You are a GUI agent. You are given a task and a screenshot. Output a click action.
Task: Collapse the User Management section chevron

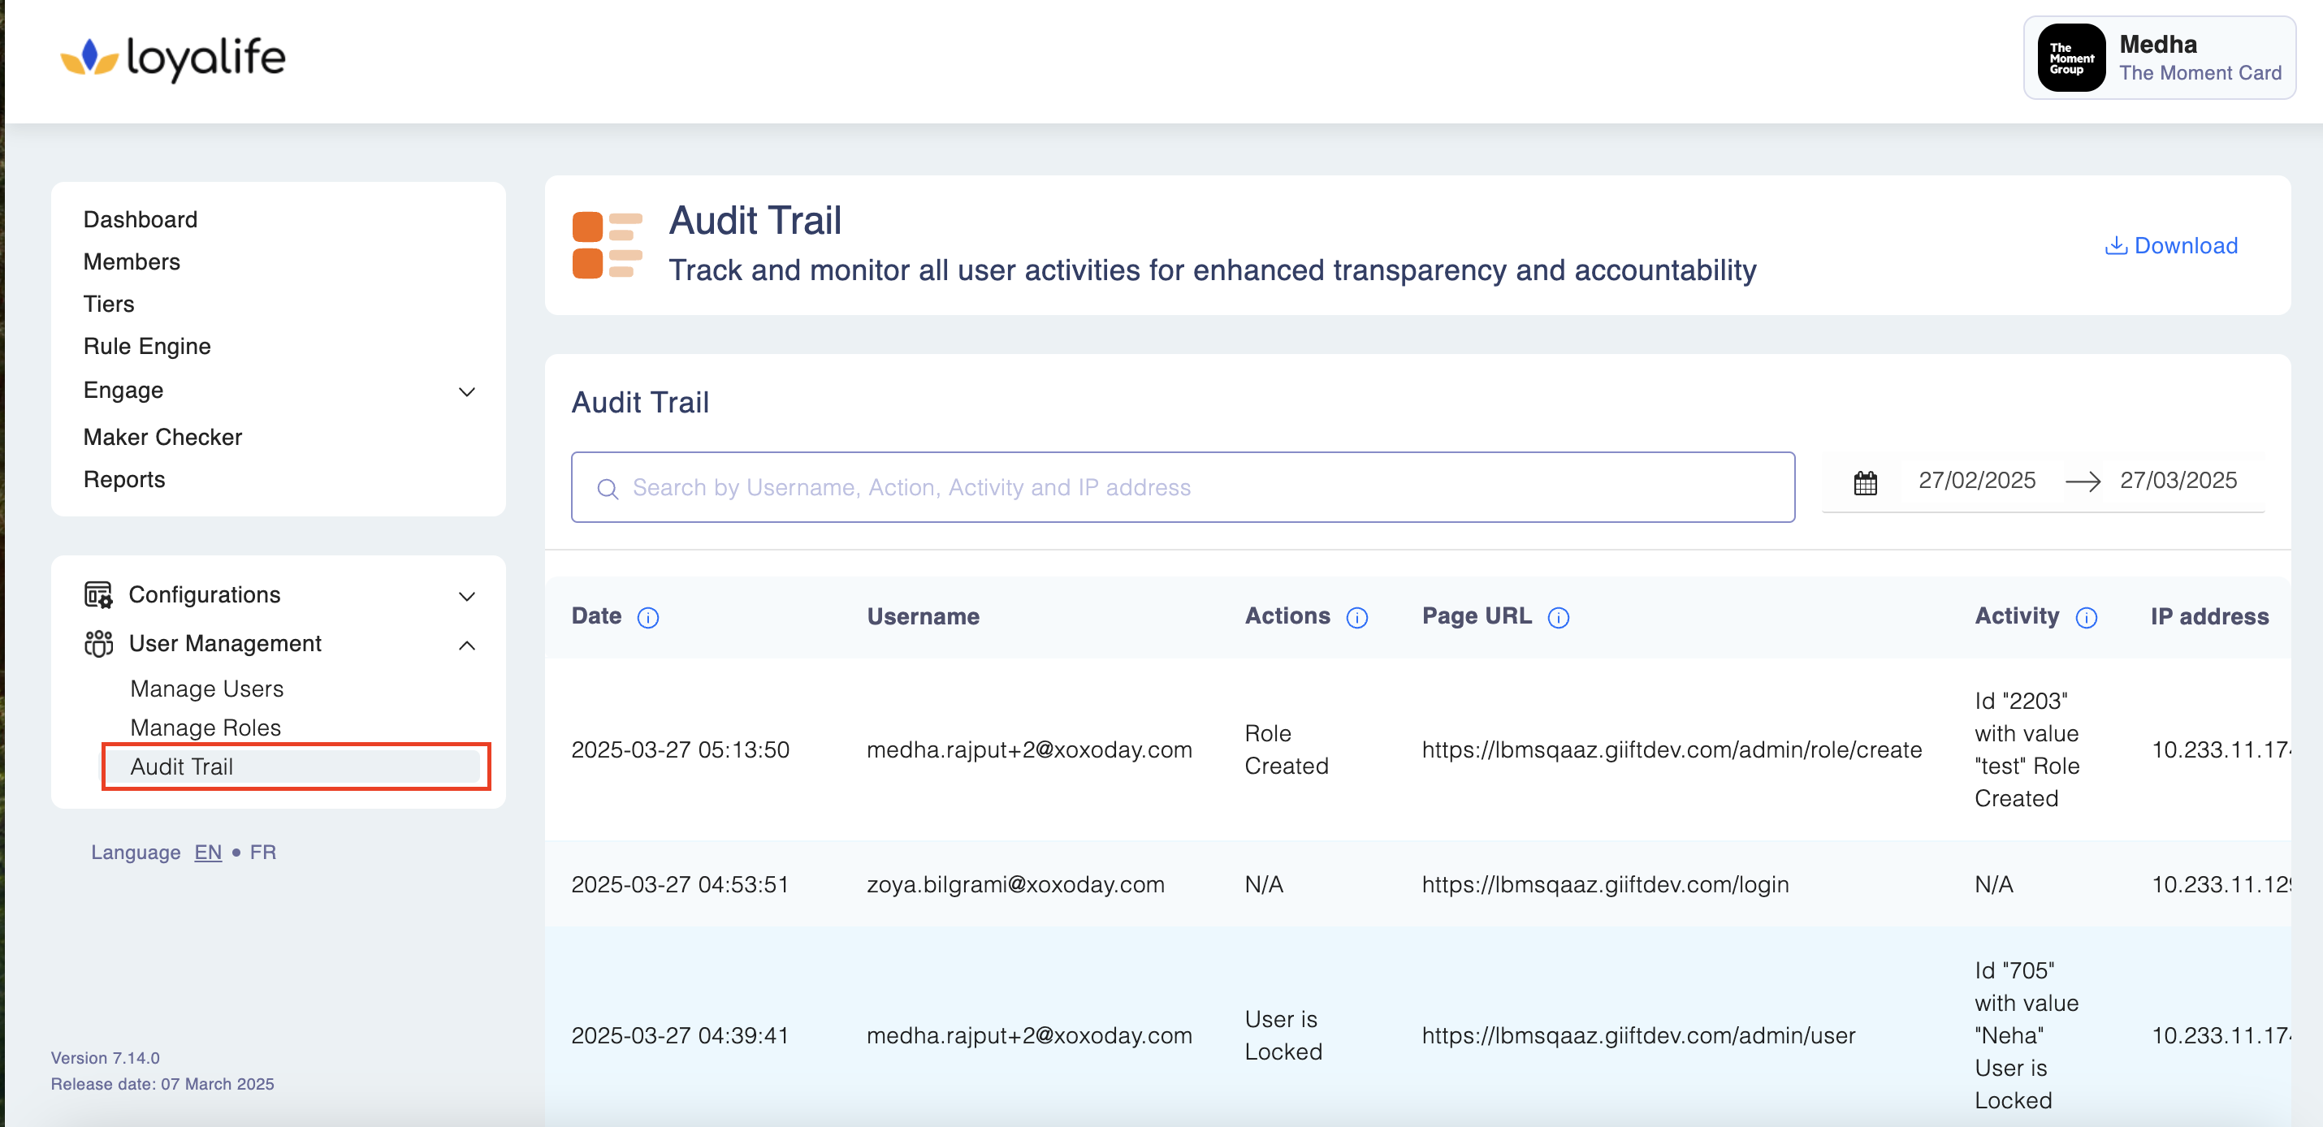click(466, 645)
